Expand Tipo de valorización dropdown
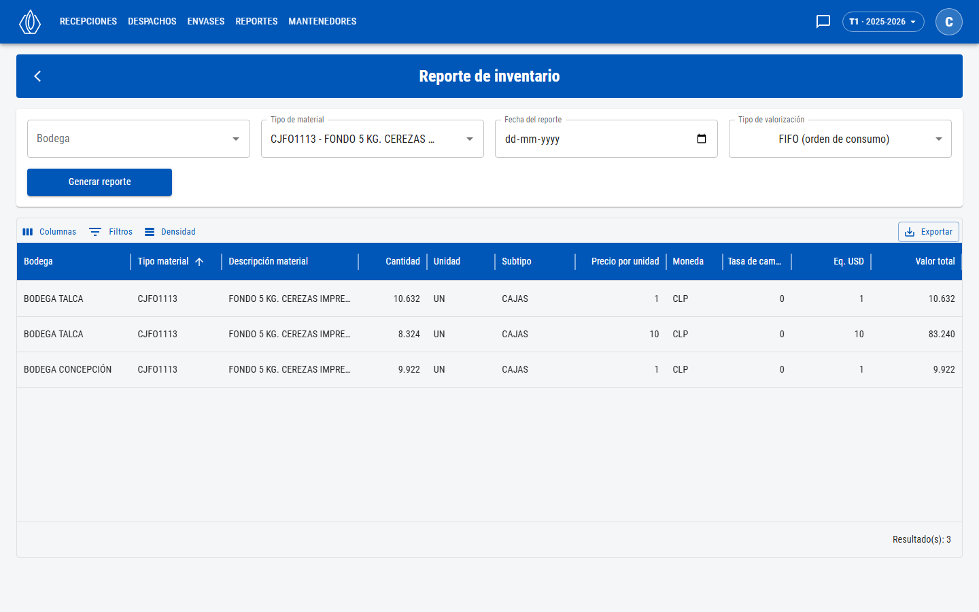This screenshot has width=979, height=612. coord(840,139)
